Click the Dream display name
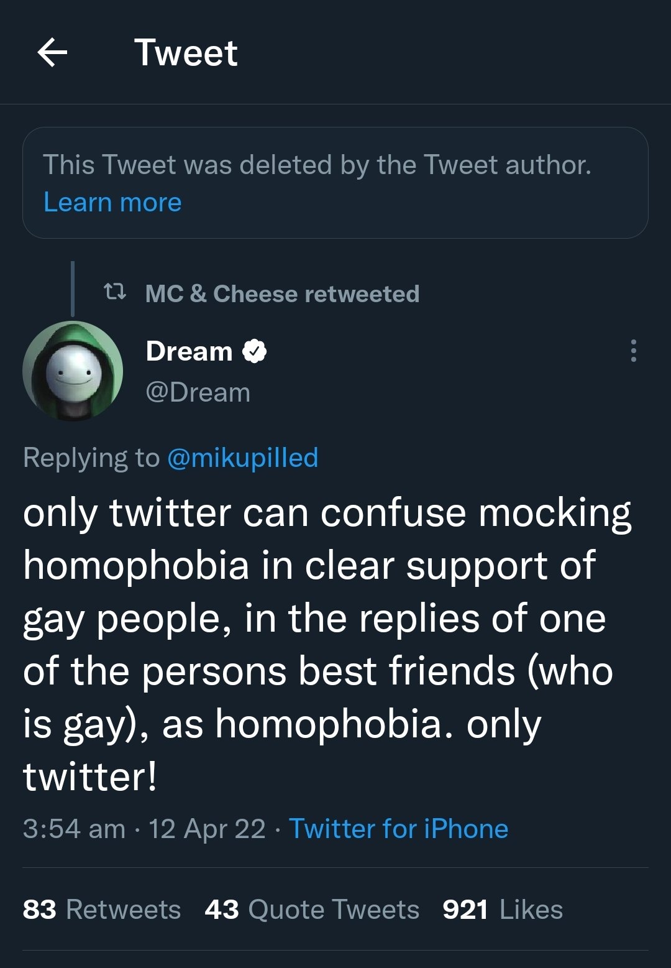Image resolution: width=671 pixels, height=968 pixels. [x=189, y=351]
